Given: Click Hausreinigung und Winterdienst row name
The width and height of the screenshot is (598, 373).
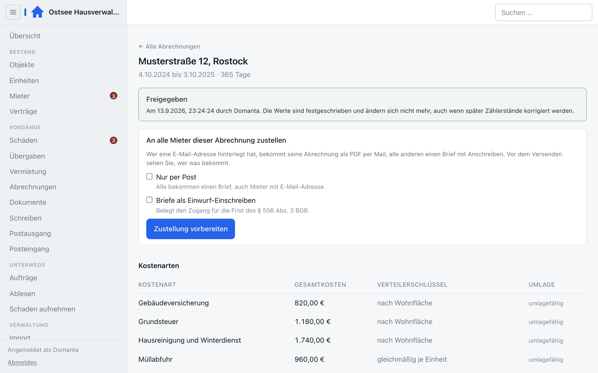Looking at the screenshot, I should point(189,340).
